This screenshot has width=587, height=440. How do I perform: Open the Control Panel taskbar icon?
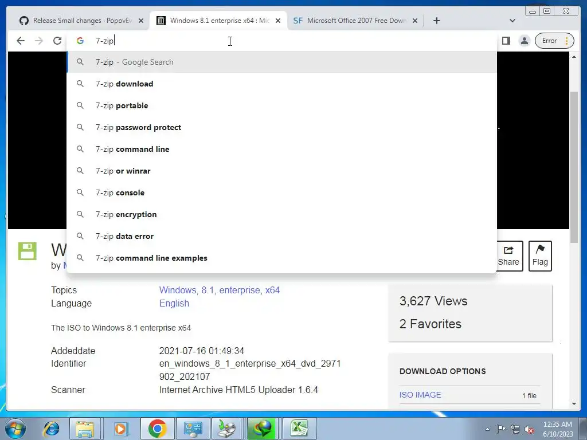(x=193, y=429)
